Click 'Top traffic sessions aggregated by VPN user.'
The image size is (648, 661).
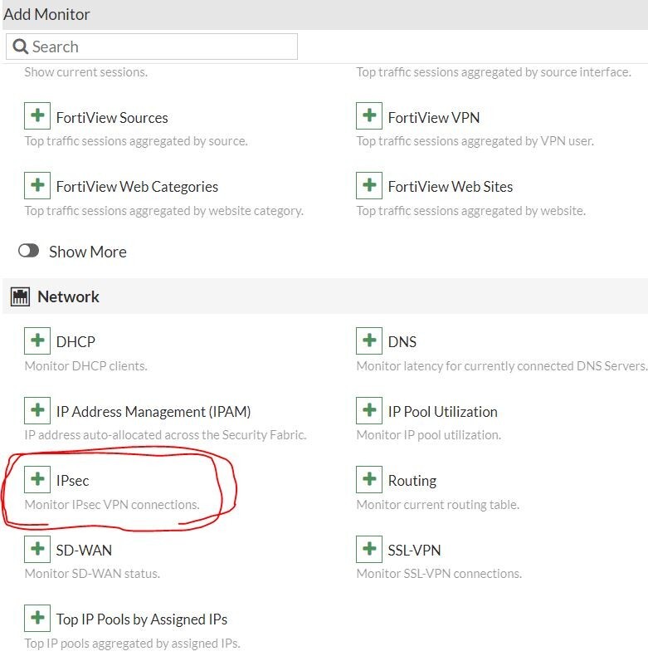tap(475, 141)
